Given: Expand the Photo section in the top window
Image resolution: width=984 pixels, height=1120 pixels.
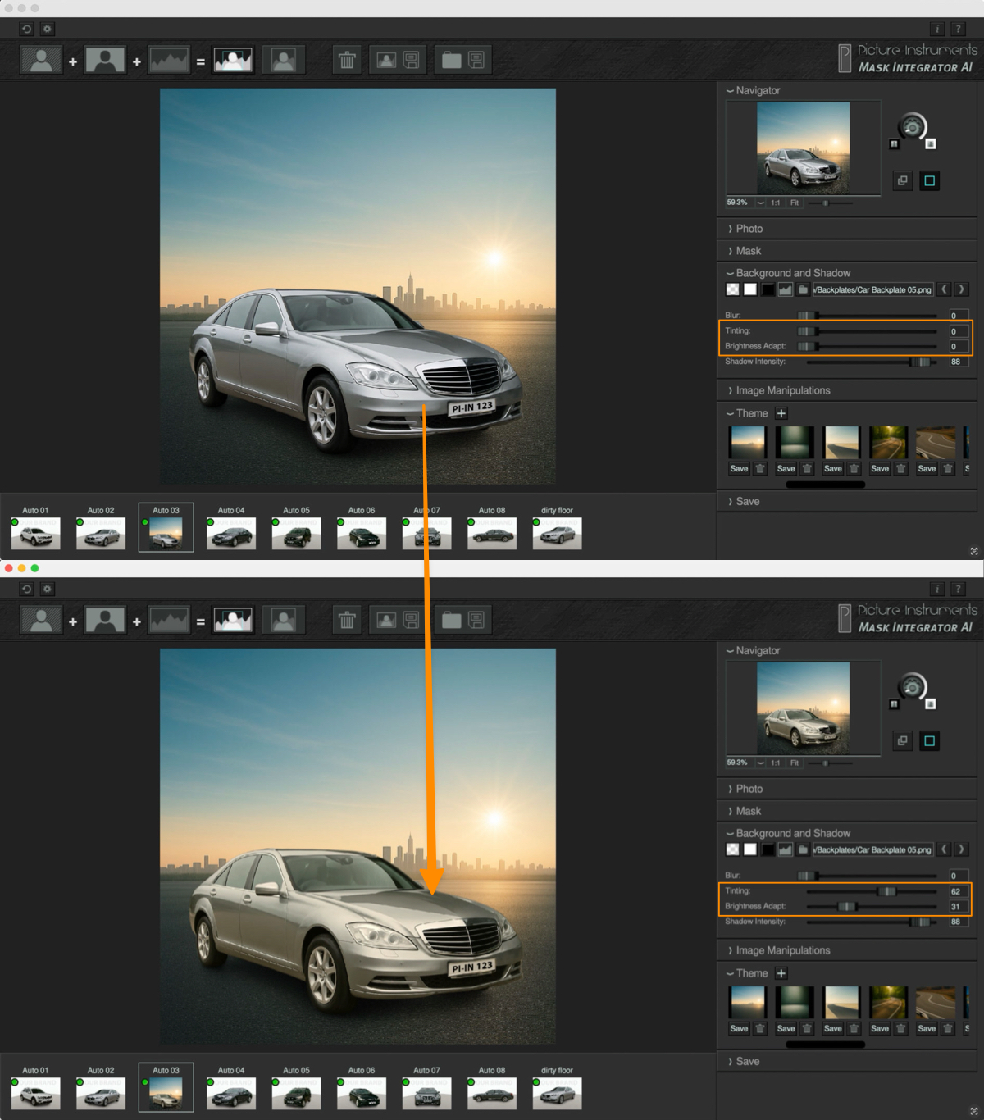Looking at the screenshot, I should [x=749, y=229].
